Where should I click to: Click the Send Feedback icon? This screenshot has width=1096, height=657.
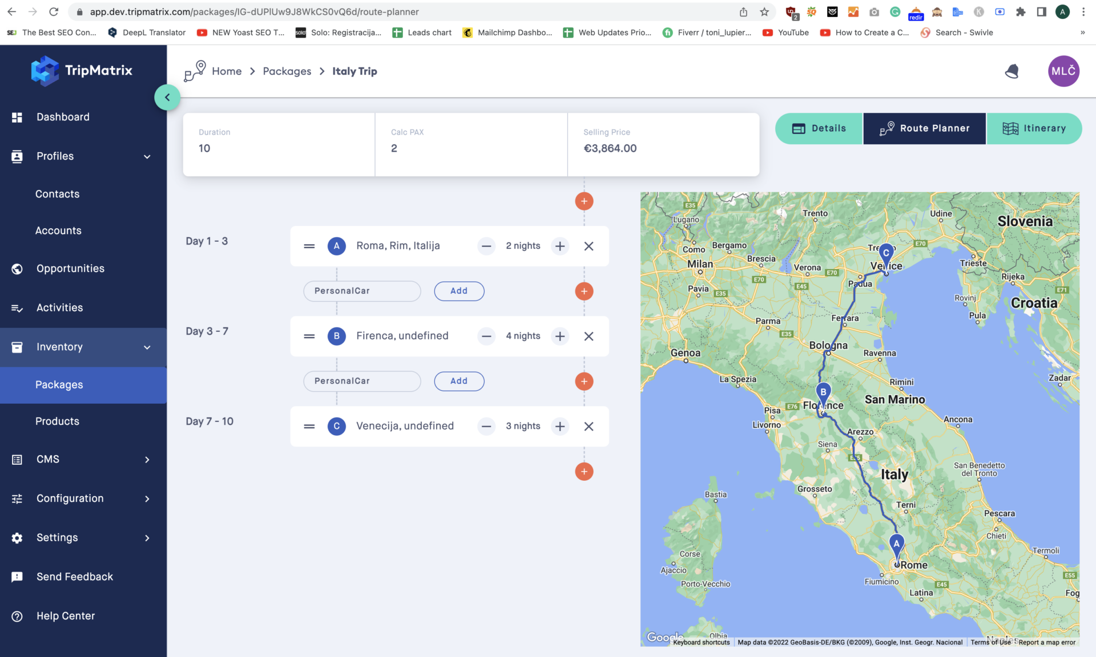17,577
